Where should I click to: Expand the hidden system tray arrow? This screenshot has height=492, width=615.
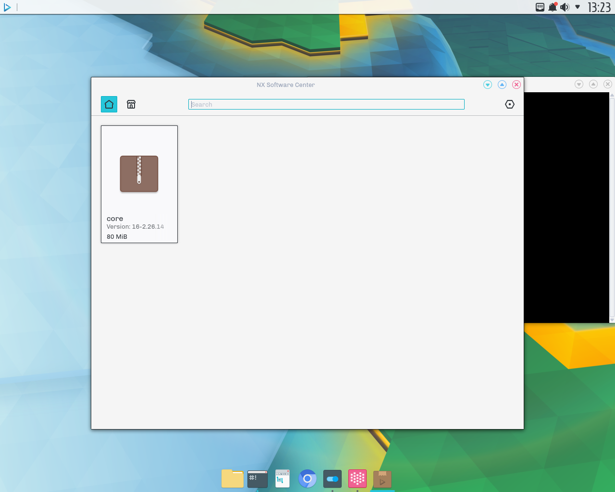(x=578, y=7)
